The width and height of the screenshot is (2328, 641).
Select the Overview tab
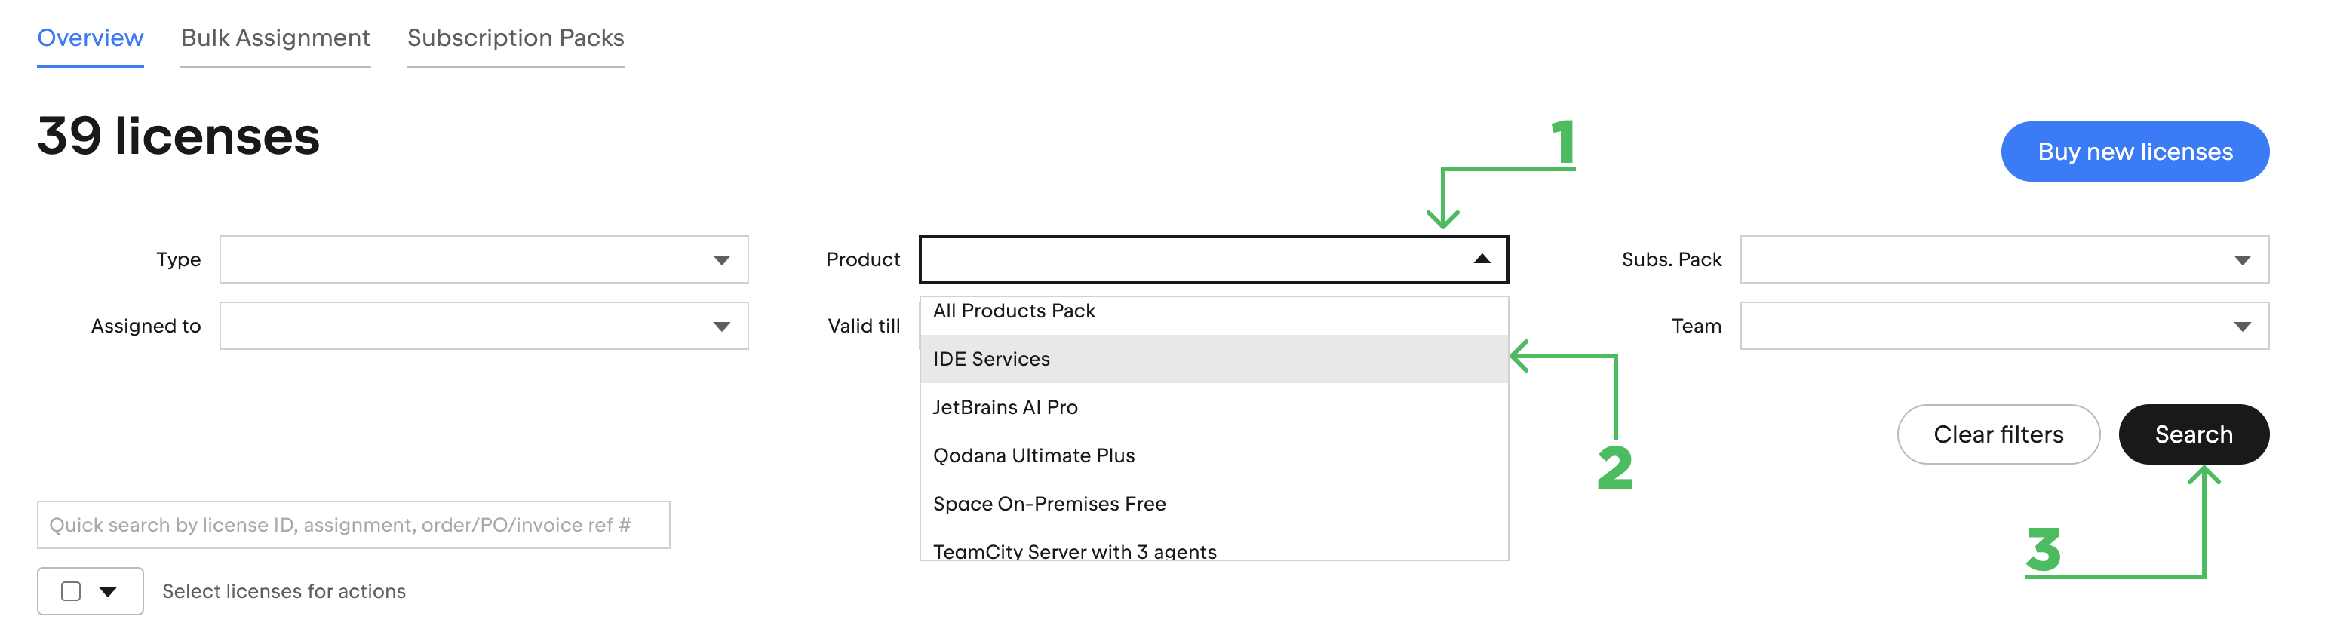point(90,38)
